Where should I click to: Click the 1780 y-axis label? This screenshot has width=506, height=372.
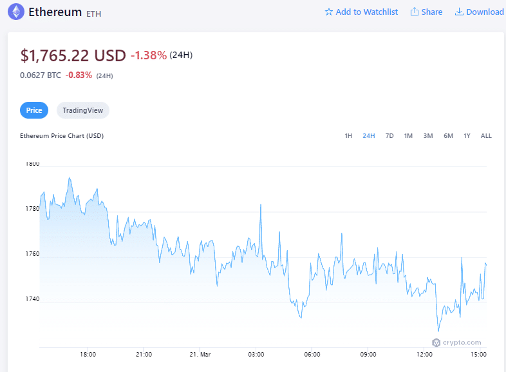pyautogui.click(x=32, y=209)
